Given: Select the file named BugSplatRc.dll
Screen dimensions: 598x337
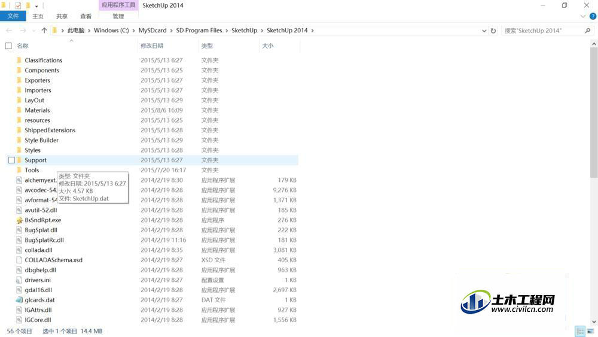Looking at the screenshot, I should coord(44,240).
